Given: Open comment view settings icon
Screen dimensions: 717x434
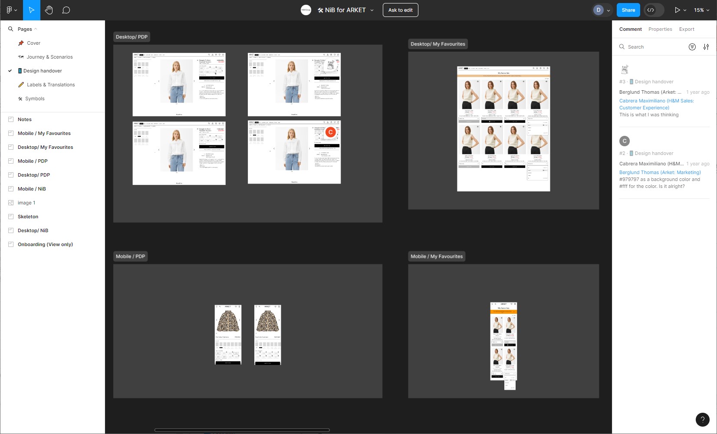Looking at the screenshot, I should point(706,47).
